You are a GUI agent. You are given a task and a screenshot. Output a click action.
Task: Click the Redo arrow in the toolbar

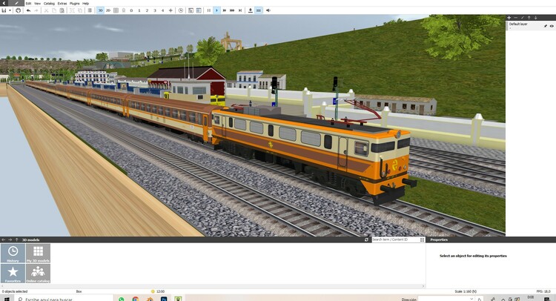(36, 10)
